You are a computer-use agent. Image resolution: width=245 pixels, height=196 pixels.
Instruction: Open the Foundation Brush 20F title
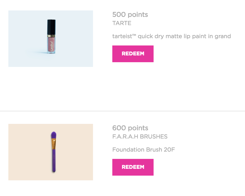pyautogui.click(x=144, y=149)
